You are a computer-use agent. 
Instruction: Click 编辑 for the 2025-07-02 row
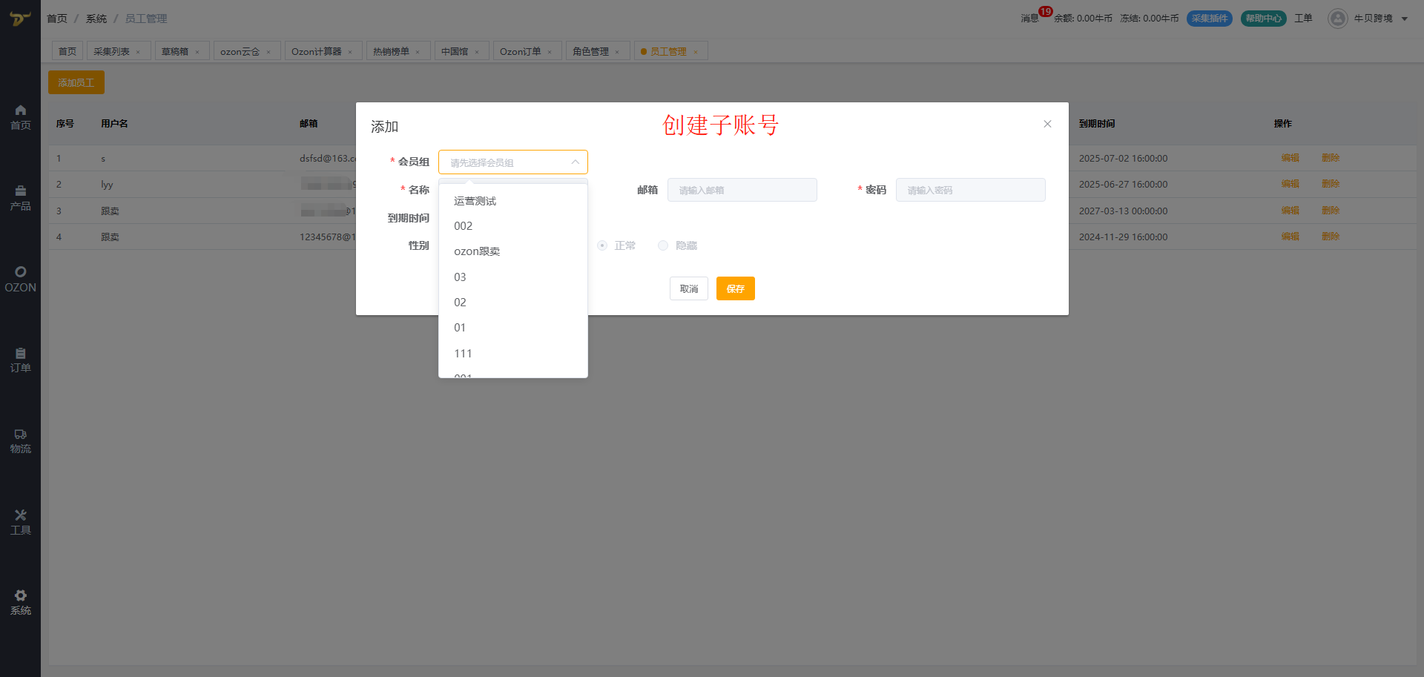1290,158
